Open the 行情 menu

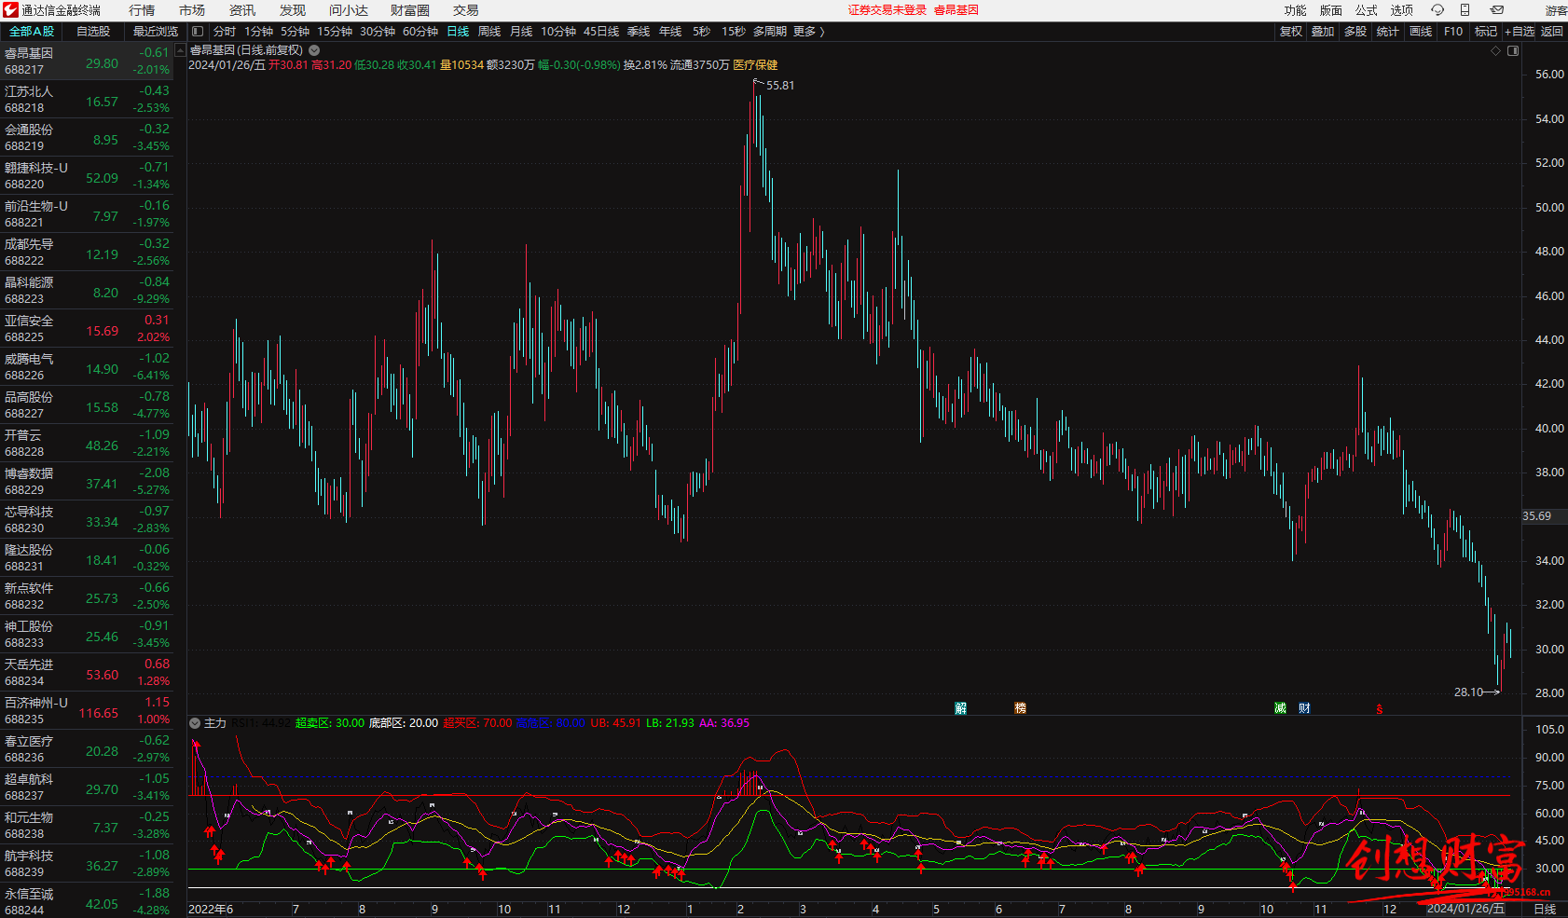(x=142, y=10)
